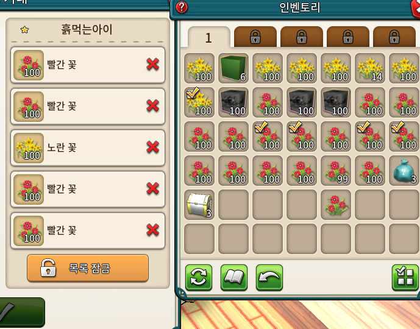Click the star icon beside 흙먹는아이

(24, 29)
